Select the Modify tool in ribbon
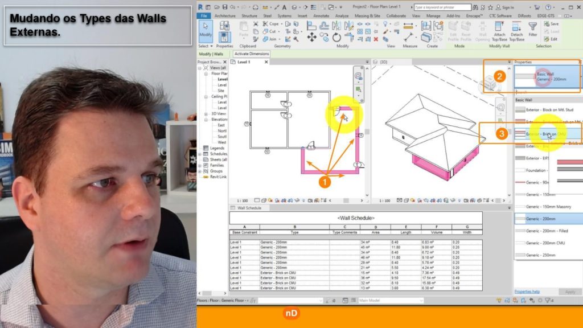The image size is (583, 328). (206, 30)
